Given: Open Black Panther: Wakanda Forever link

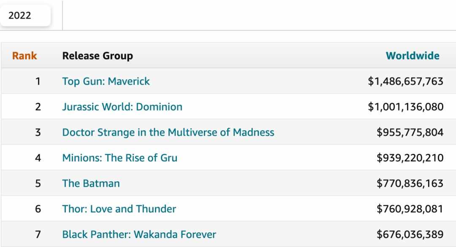Looking at the screenshot, I should 139,234.
